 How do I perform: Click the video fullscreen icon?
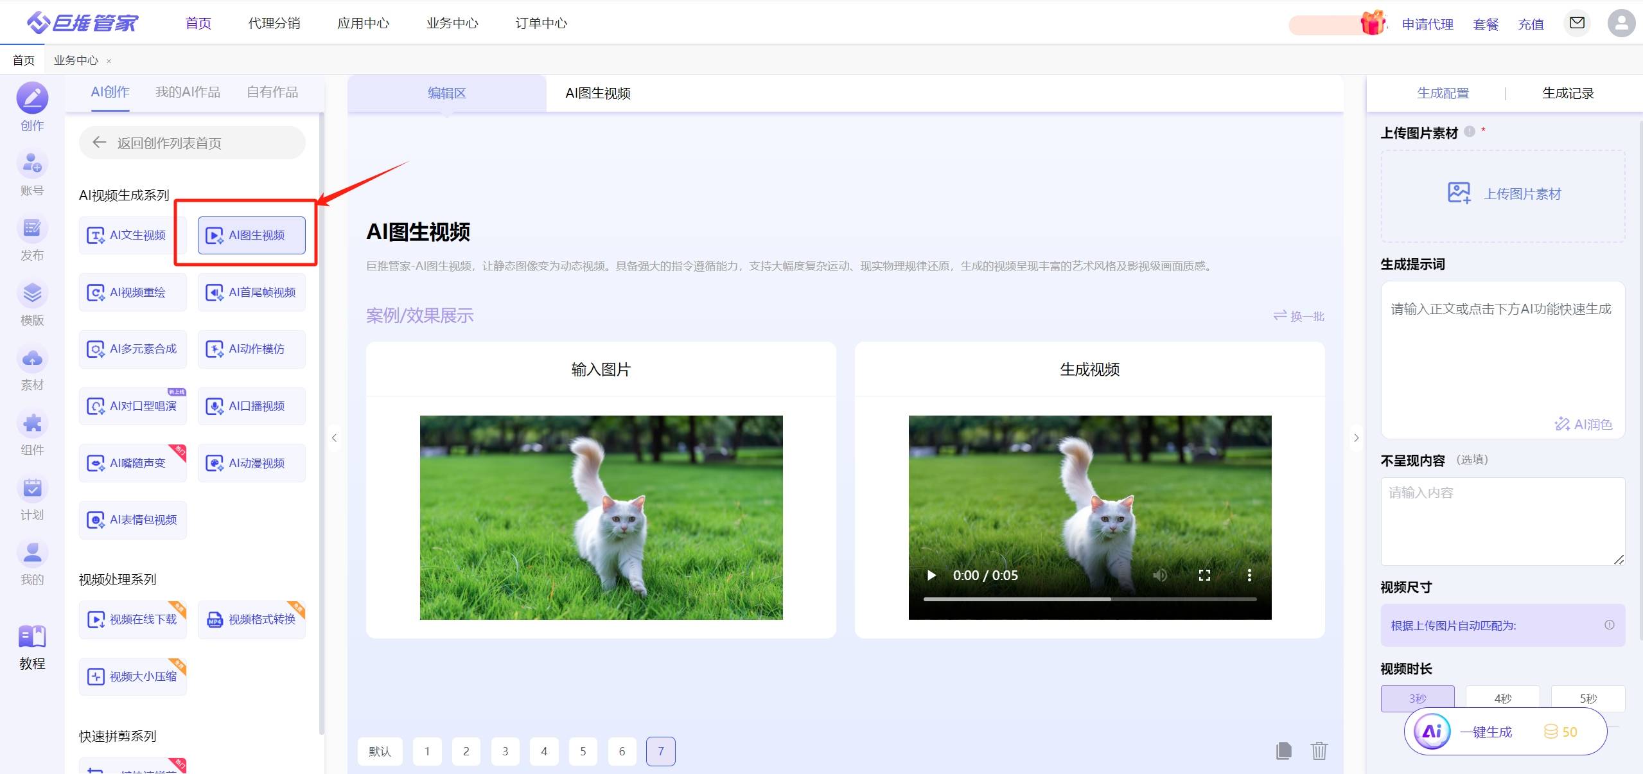(1204, 575)
